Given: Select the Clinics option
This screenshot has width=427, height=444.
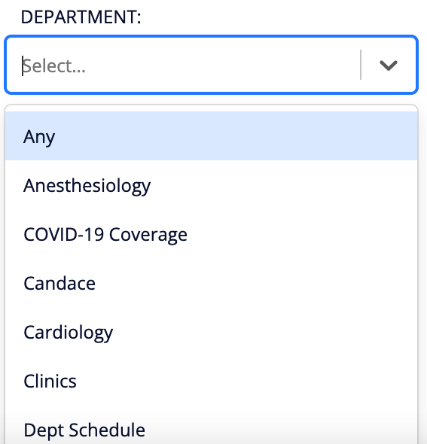Looking at the screenshot, I should pyautogui.click(x=211, y=381).
